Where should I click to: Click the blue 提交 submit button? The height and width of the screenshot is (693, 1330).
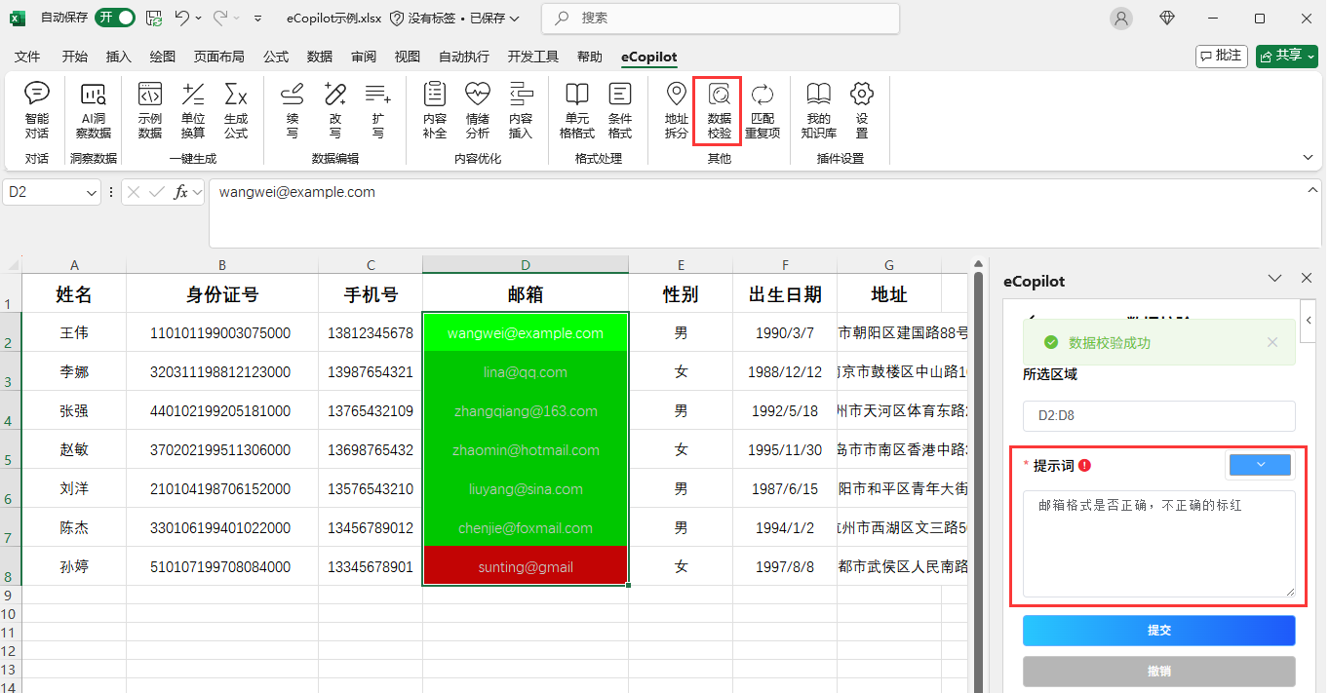(x=1158, y=631)
